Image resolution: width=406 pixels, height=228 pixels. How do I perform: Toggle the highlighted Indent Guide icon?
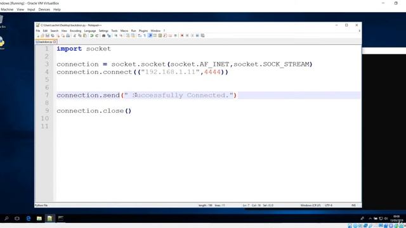150,35
